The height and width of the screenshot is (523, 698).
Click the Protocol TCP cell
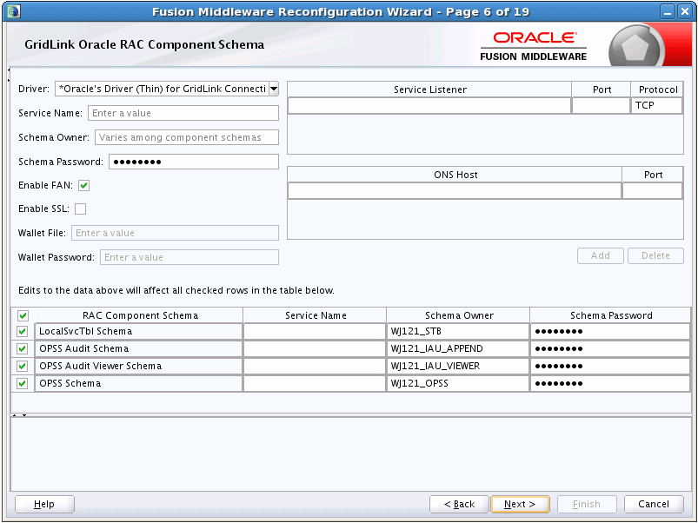pos(656,105)
